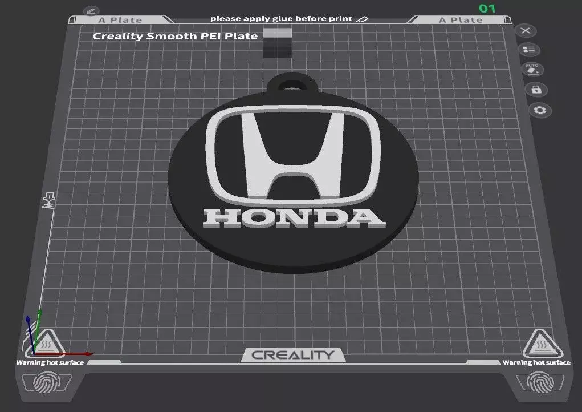
Task: Click the green plate number 01
Action: (487, 8)
